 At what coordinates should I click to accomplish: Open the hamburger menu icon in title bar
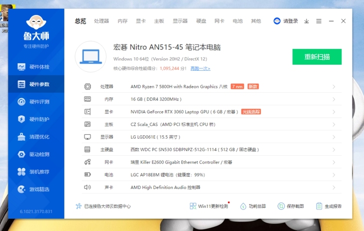click(x=319, y=21)
